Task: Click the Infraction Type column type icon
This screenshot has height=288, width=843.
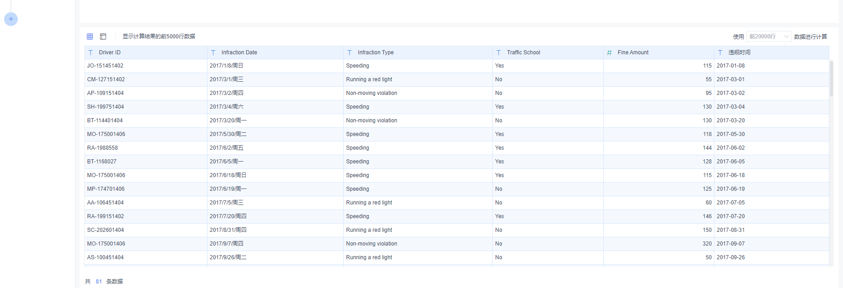Action: click(350, 52)
